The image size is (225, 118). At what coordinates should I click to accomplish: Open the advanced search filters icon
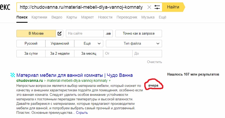coord(157,7)
